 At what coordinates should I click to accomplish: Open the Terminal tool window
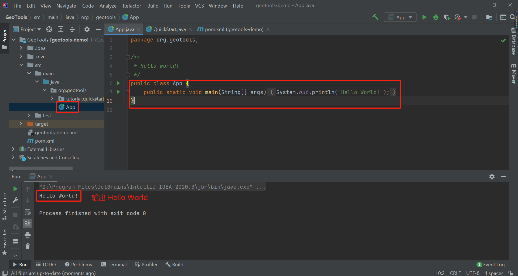(x=114, y=264)
